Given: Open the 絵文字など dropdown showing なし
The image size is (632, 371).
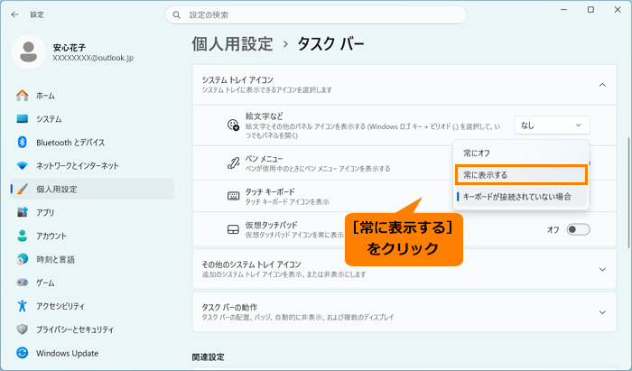Looking at the screenshot, I should (x=552, y=125).
